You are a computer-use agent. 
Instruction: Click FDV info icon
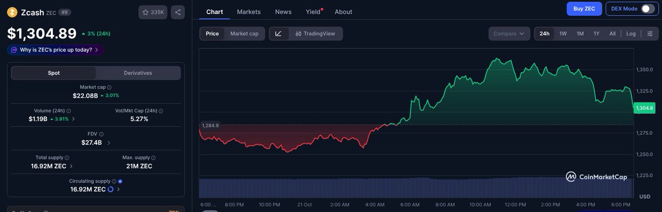tap(102, 134)
